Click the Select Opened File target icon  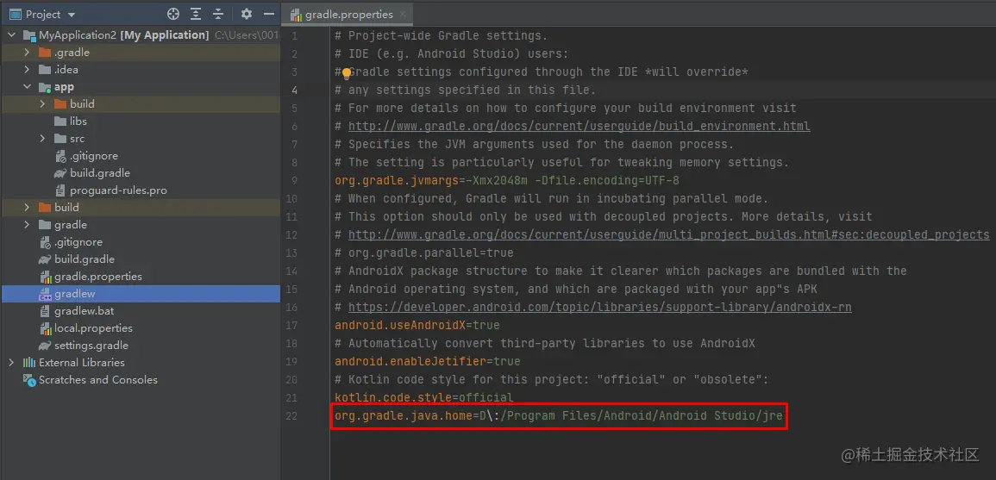pyautogui.click(x=172, y=14)
